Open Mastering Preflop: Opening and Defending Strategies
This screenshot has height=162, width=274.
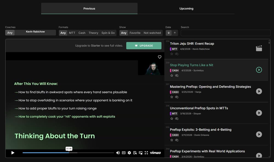click(210, 86)
